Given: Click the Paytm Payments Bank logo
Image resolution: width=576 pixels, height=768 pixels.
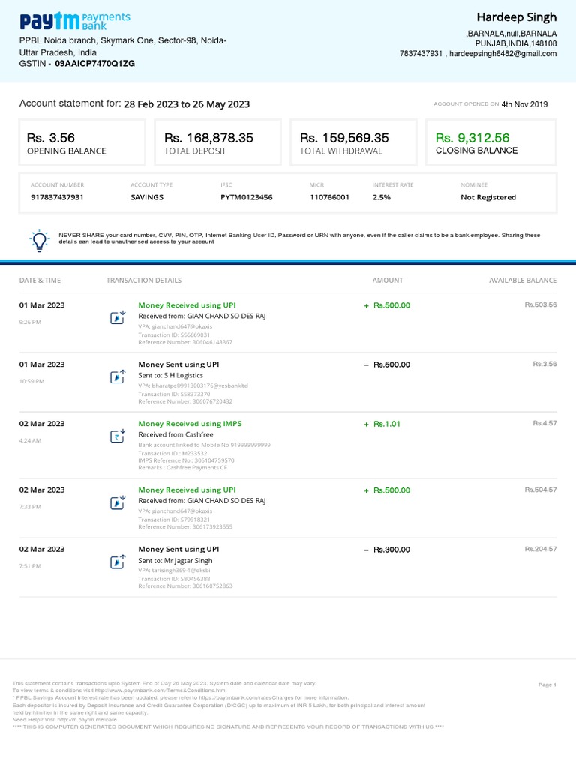Looking at the screenshot, I should coord(74,21).
